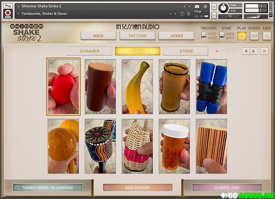Search shaker with magnifier icon
The image size is (275, 199).
pyautogui.click(x=107, y=188)
